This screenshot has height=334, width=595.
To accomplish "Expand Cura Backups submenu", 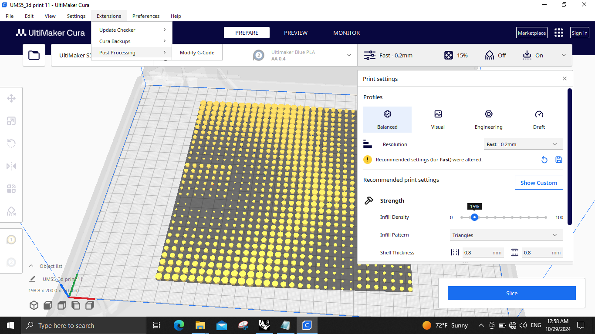I will point(132,41).
